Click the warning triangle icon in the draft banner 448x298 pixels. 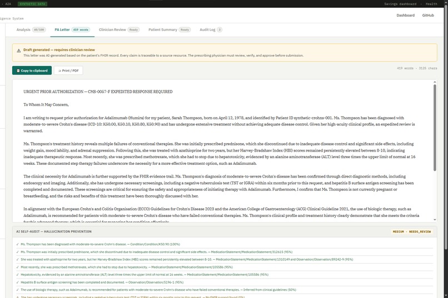pyautogui.click(x=18, y=50)
